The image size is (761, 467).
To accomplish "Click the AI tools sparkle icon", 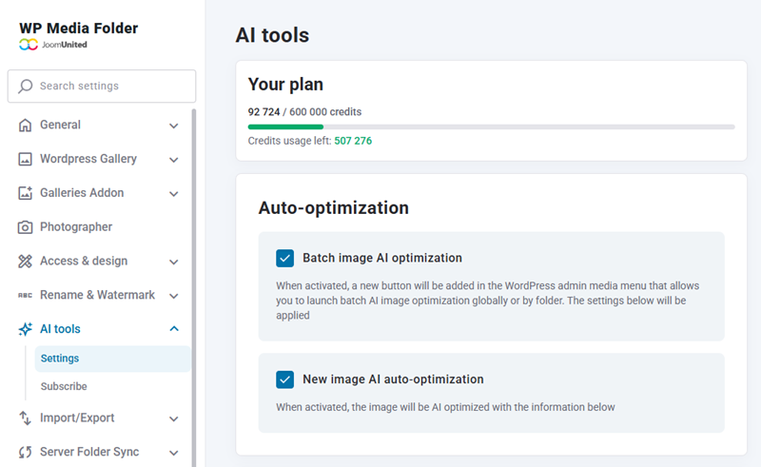I will (x=25, y=329).
